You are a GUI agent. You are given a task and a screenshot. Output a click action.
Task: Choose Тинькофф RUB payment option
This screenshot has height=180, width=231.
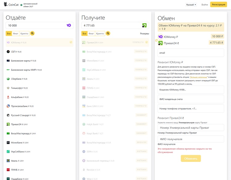[20, 88]
